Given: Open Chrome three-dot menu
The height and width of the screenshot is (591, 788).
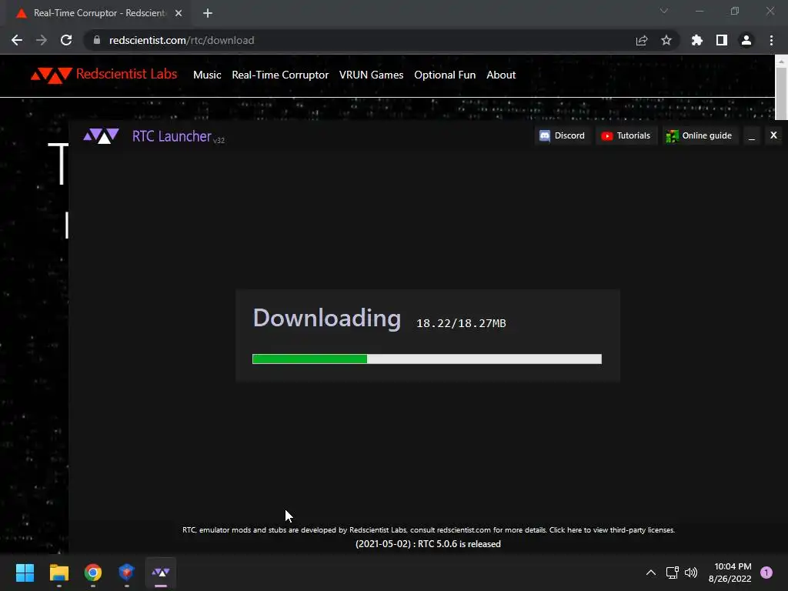Looking at the screenshot, I should [771, 40].
